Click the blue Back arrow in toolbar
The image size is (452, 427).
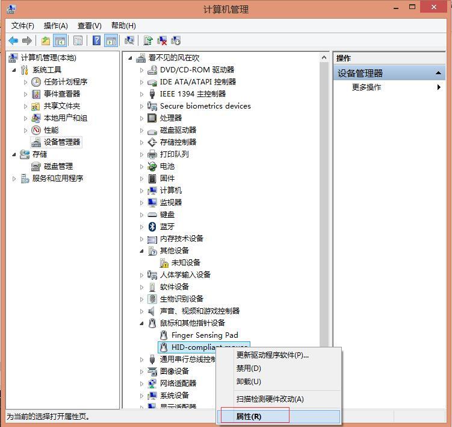[13, 40]
